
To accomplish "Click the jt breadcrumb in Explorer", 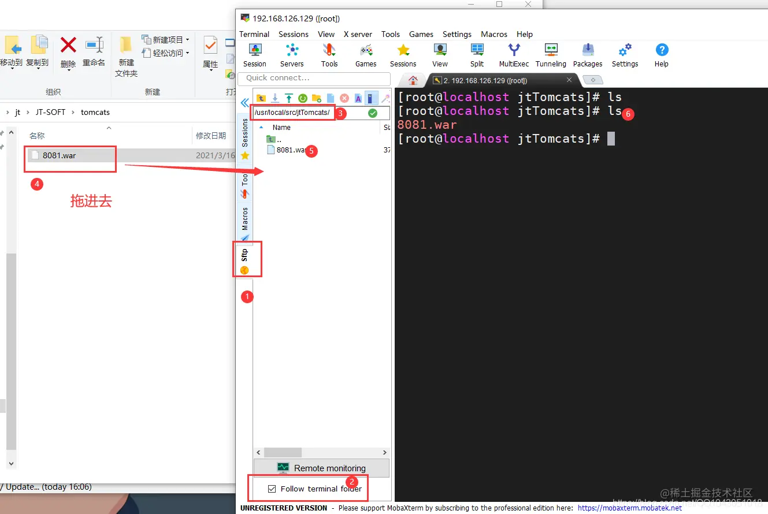I will click(x=17, y=112).
